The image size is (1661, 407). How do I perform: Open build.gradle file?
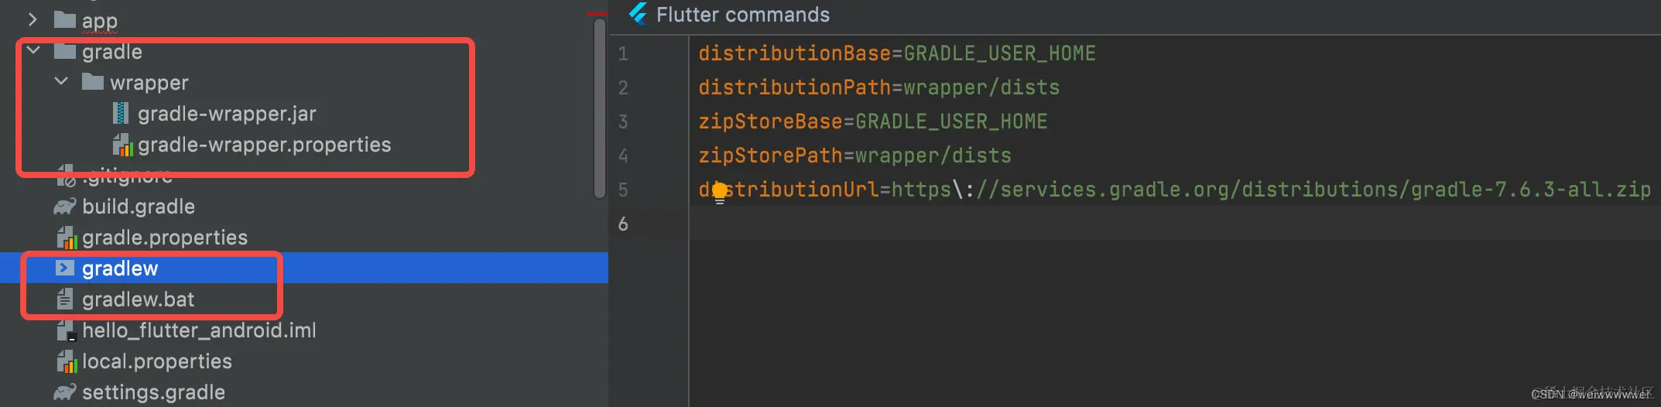coord(139,207)
